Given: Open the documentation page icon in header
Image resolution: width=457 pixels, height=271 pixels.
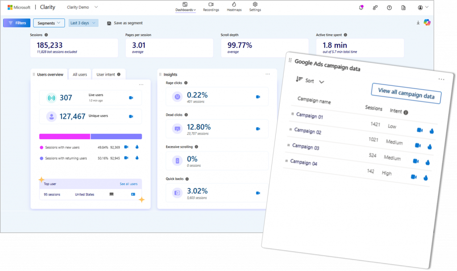Looking at the screenshot, I should pyautogui.click(x=403, y=8).
